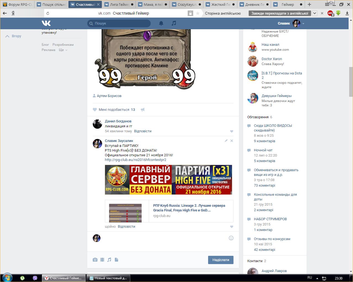
Task: Attach audio with music note icon
Action: pos(109,260)
